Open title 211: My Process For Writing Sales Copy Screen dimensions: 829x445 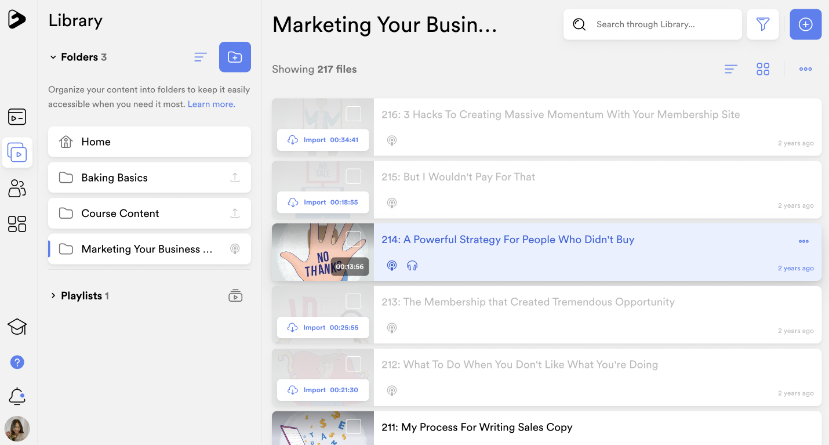coord(477,428)
